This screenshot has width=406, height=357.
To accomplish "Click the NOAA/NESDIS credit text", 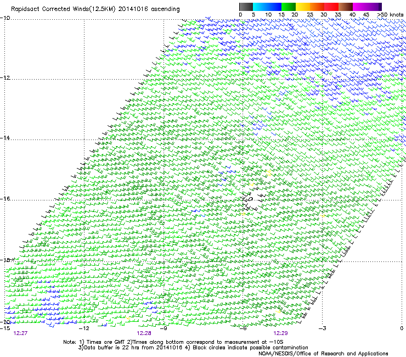I will pyautogui.click(x=323, y=354).
